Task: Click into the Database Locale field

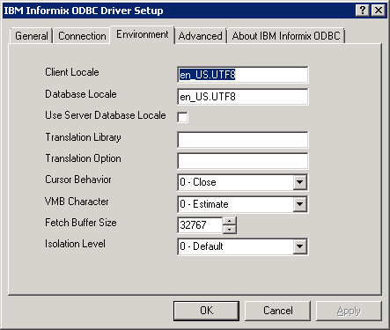Action: (243, 97)
